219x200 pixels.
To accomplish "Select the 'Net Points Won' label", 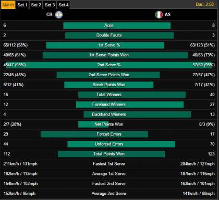I will tap(109, 124).
